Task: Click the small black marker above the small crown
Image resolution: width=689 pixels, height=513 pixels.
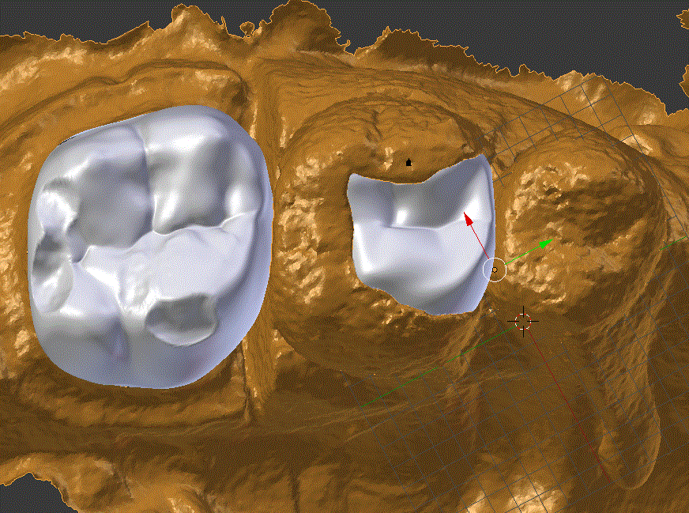Action: (x=409, y=162)
